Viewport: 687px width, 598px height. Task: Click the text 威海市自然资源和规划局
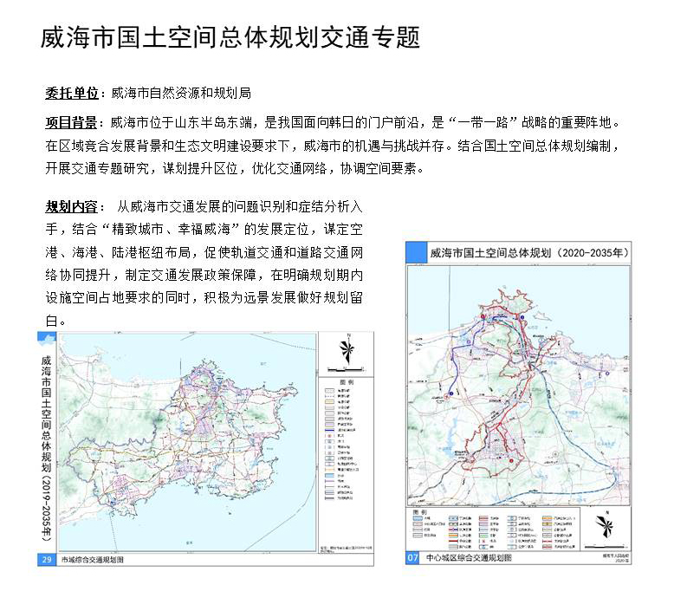click(x=181, y=93)
